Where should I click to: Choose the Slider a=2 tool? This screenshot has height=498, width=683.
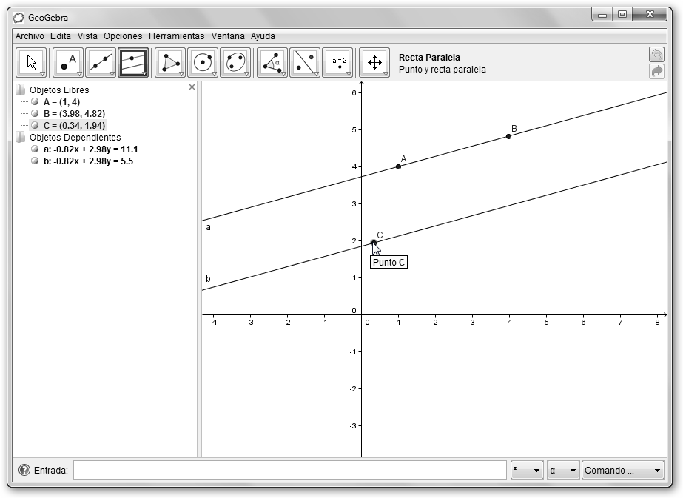click(x=337, y=63)
